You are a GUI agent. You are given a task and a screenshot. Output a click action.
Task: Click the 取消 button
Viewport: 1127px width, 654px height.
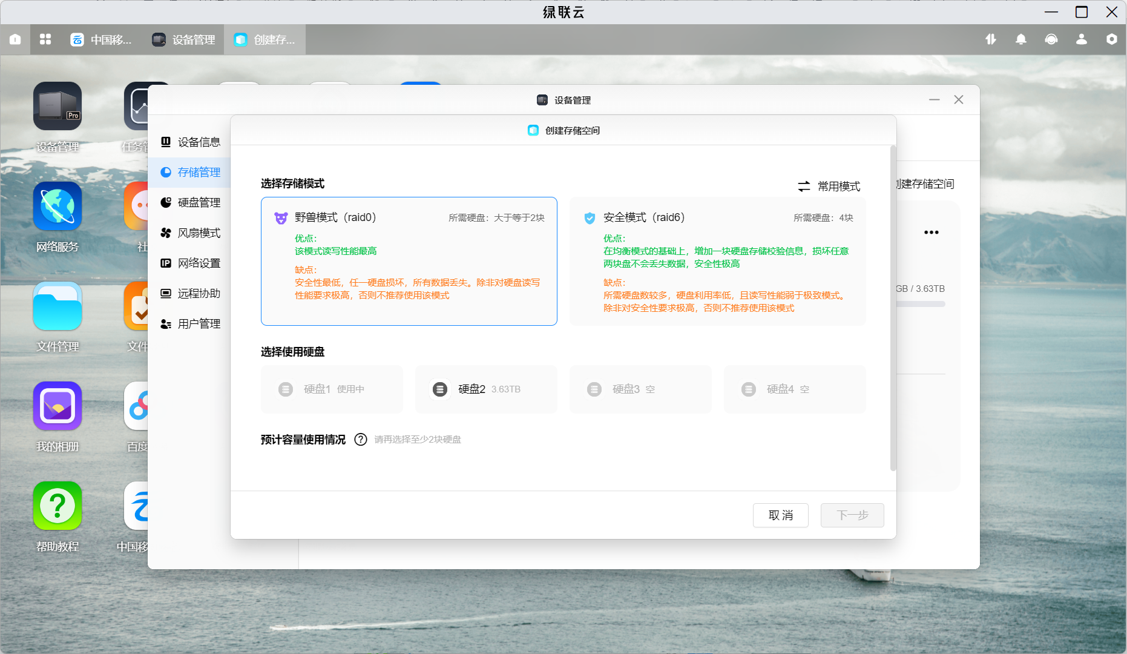pos(780,515)
